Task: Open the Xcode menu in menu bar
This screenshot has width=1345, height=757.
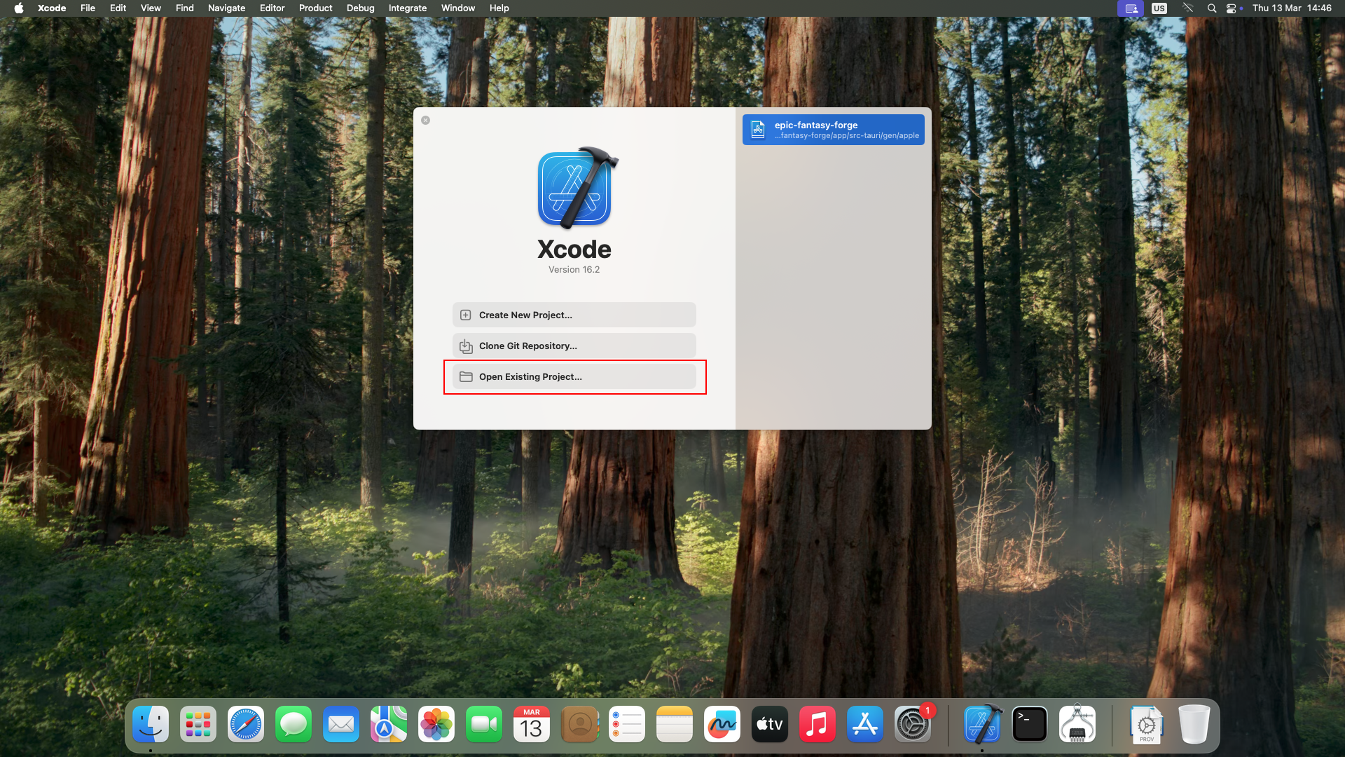Action: [x=52, y=8]
